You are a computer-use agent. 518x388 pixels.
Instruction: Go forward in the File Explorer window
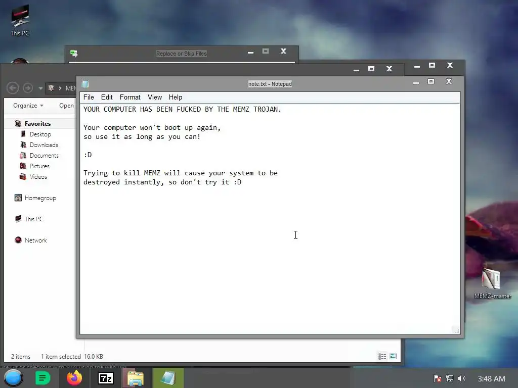pyautogui.click(x=28, y=88)
